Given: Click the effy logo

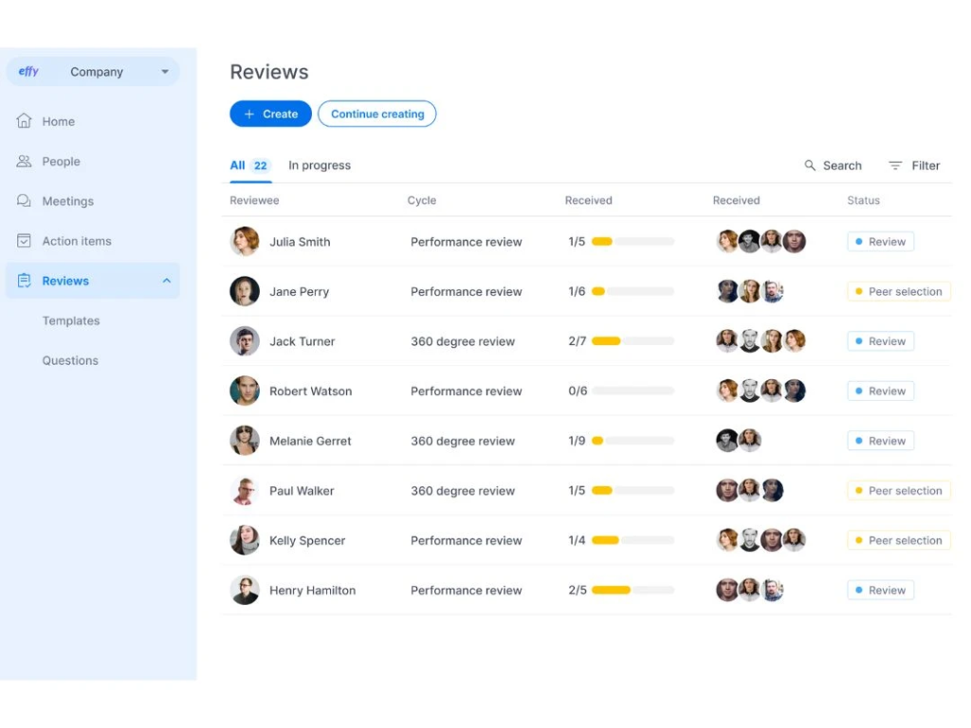Looking at the screenshot, I should coord(28,72).
